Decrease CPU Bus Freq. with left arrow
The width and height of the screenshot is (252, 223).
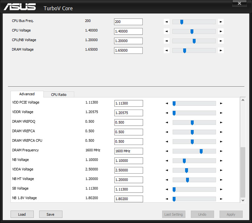(x=167, y=22)
